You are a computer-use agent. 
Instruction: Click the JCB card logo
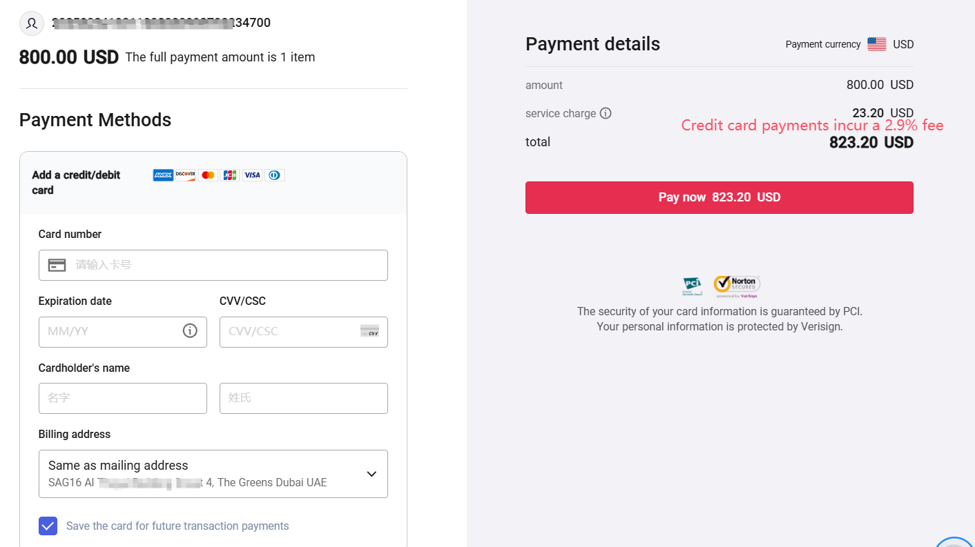click(x=230, y=175)
